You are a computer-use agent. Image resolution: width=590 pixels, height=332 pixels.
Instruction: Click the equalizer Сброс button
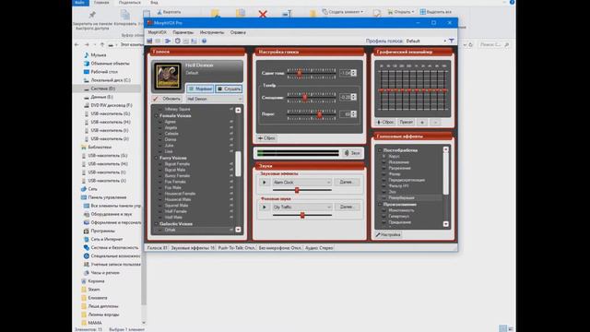(x=385, y=123)
